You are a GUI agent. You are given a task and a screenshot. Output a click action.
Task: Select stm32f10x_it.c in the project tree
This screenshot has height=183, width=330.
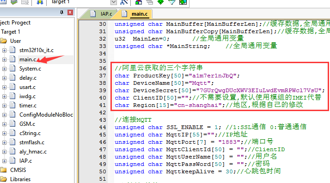[x=37, y=50]
